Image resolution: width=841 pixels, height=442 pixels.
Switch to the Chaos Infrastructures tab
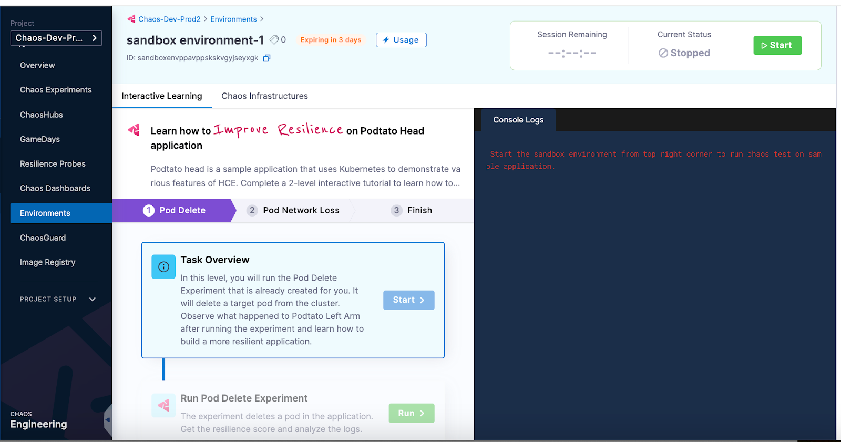(x=265, y=96)
